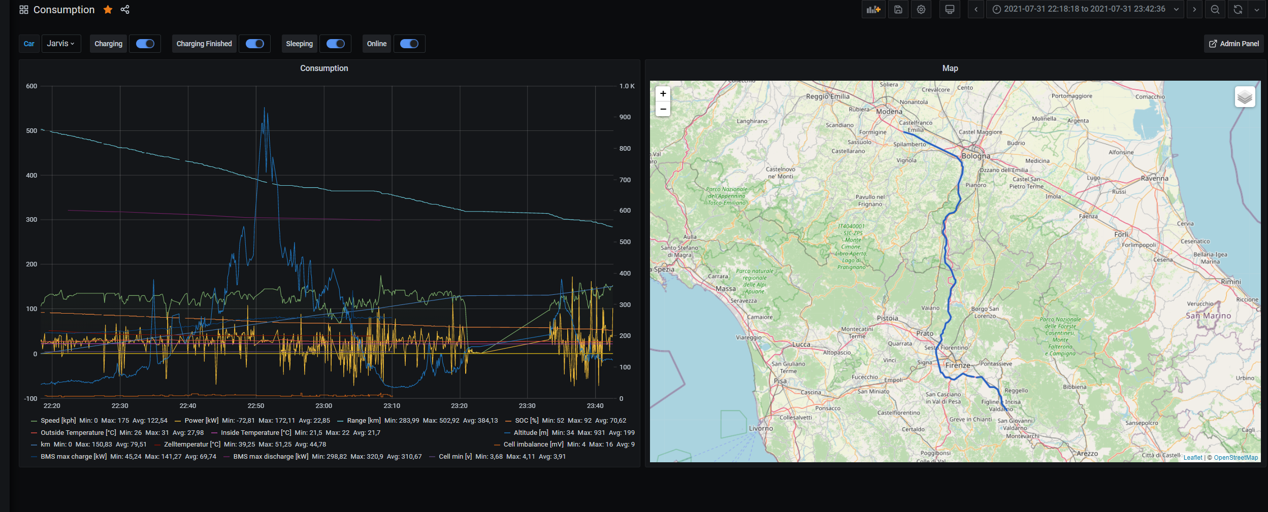Open the Consumption panel title menu
The height and width of the screenshot is (512, 1268).
pyautogui.click(x=324, y=68)
